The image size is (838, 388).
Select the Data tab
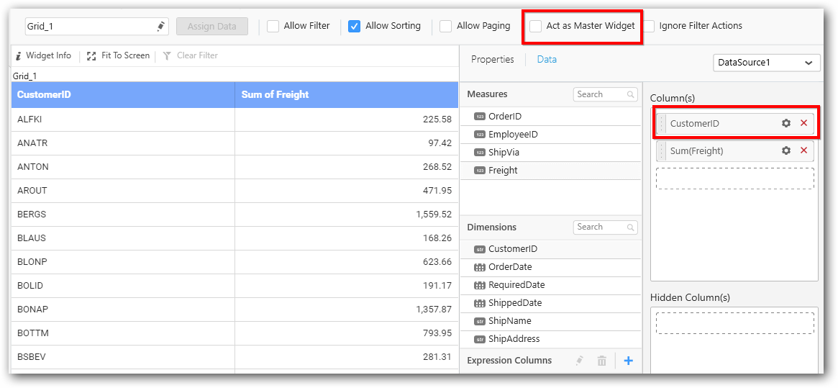547,60
